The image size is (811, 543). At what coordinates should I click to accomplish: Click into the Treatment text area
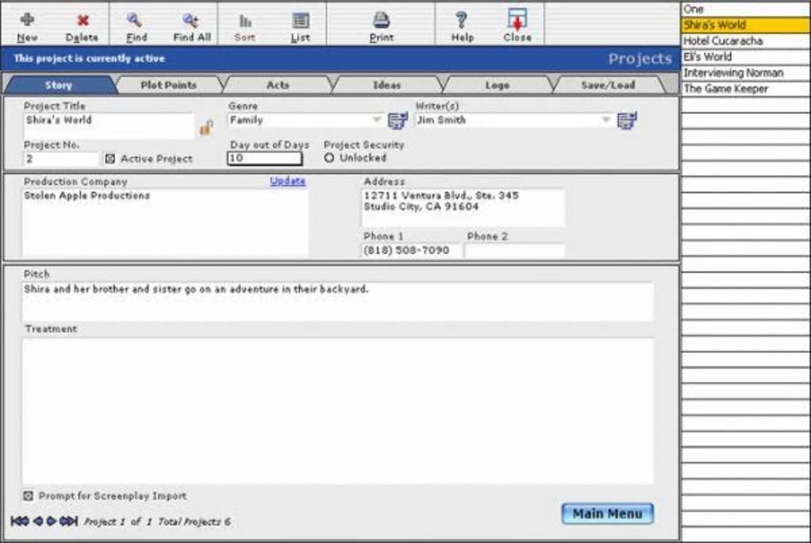point(338,411)
